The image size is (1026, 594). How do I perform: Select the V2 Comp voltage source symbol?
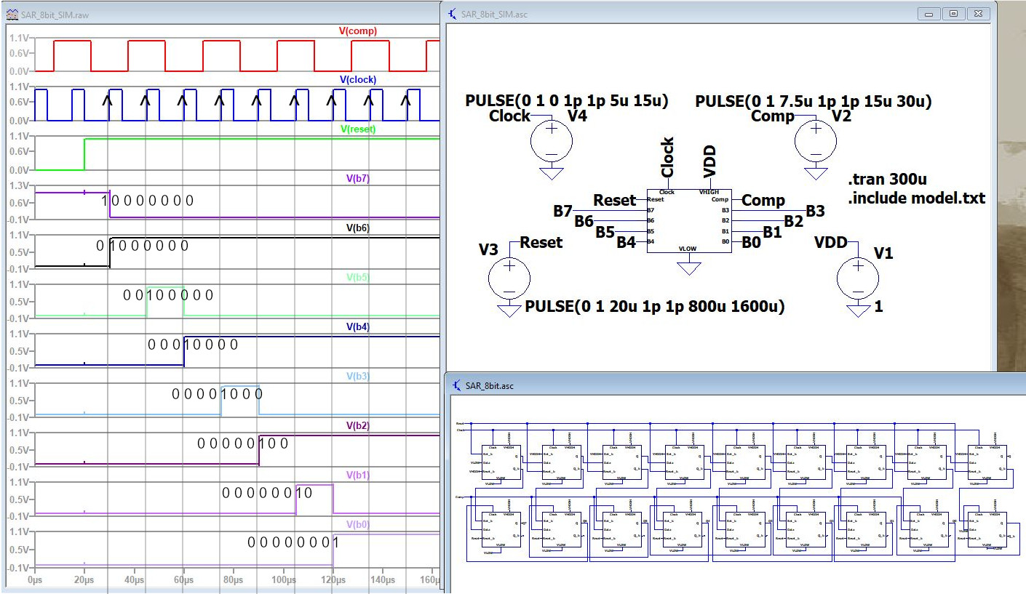click(x=816, y=140)
